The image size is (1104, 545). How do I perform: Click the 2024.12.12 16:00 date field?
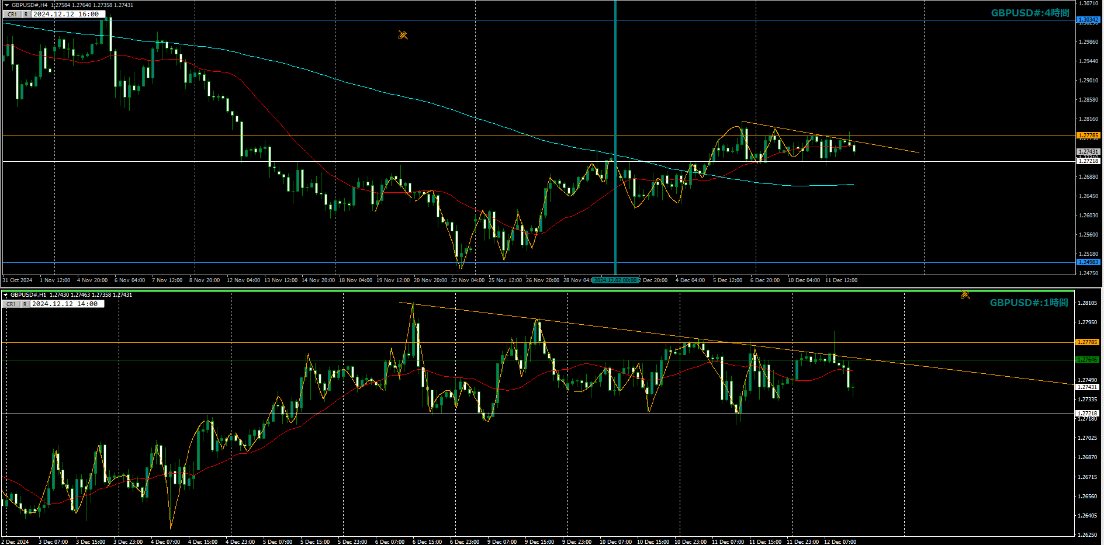coord(68,14)
